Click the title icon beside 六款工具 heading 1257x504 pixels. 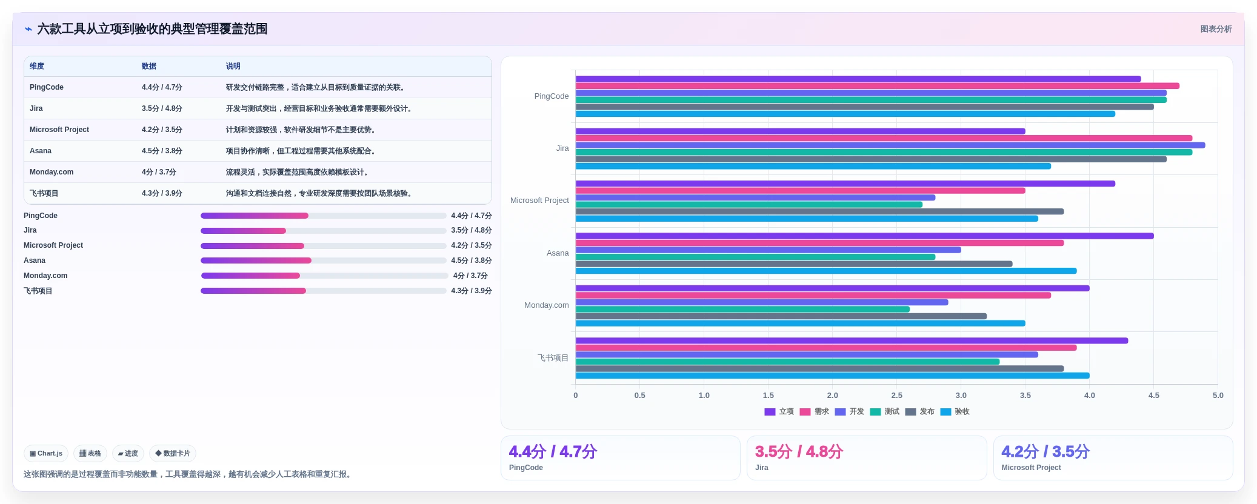28,29
